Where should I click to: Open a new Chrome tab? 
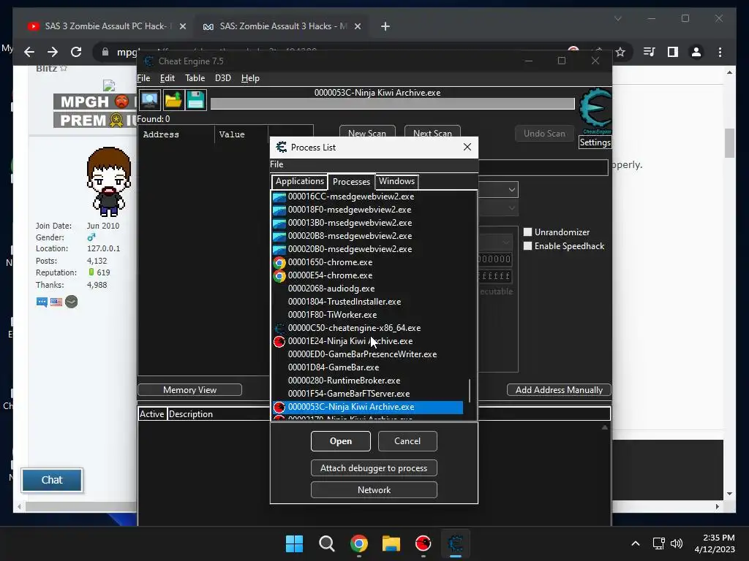pyautogui.click(x=385, y=27)
